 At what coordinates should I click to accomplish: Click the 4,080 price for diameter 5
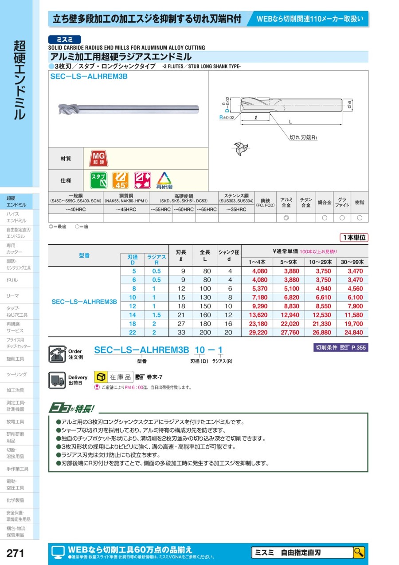tap(259, 271)
